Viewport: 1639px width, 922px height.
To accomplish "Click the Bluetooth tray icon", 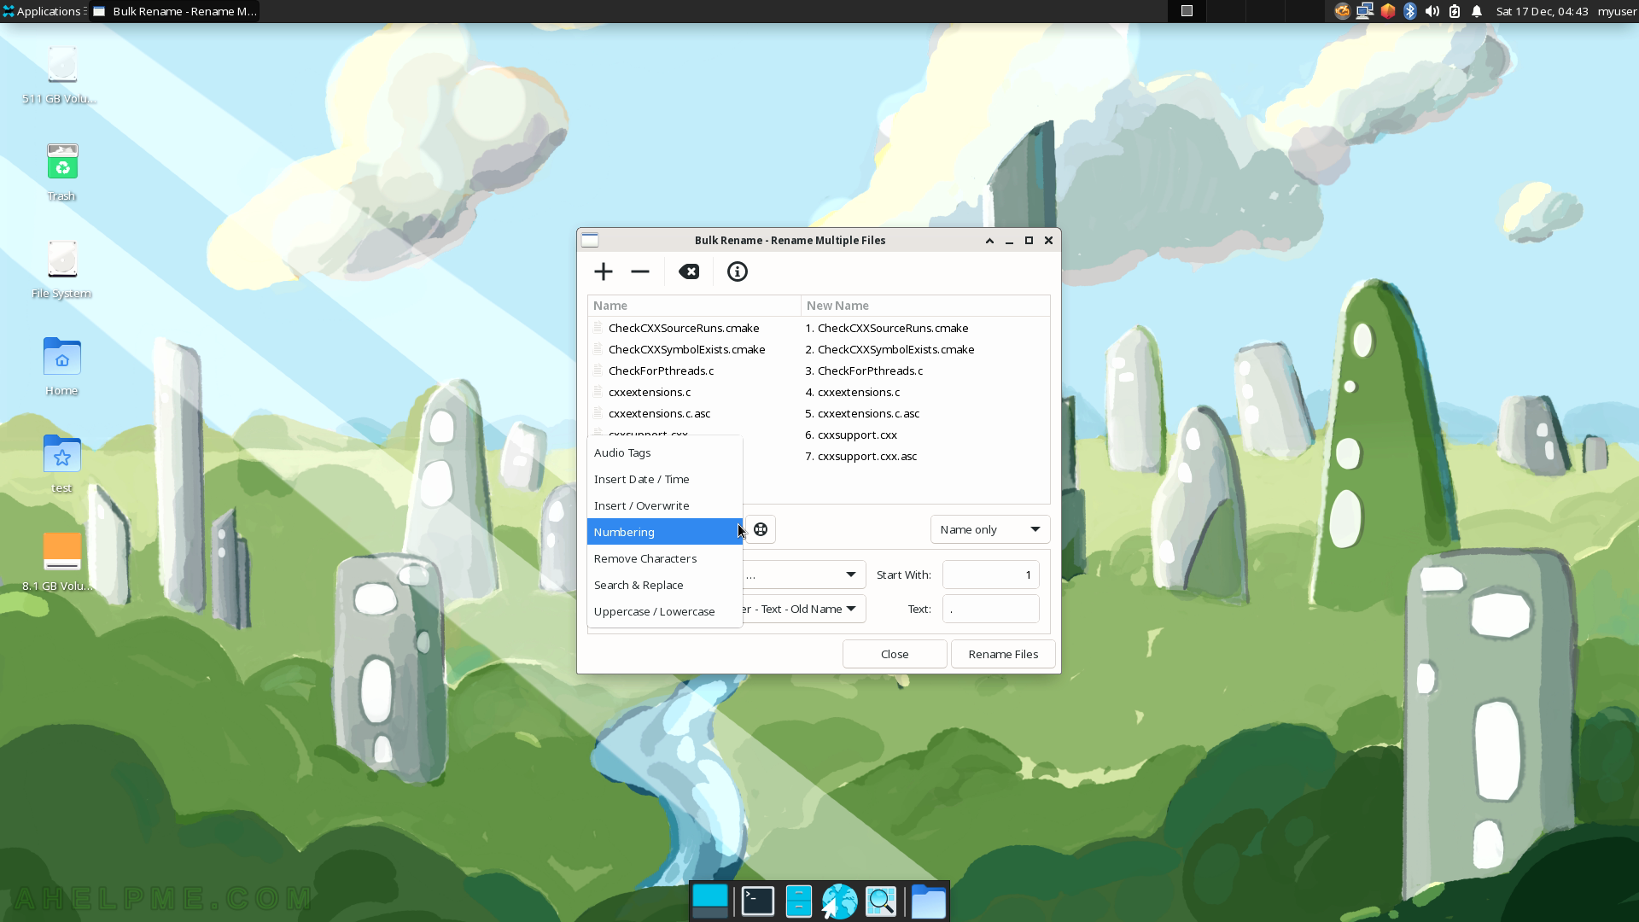I will (1410, 11).
